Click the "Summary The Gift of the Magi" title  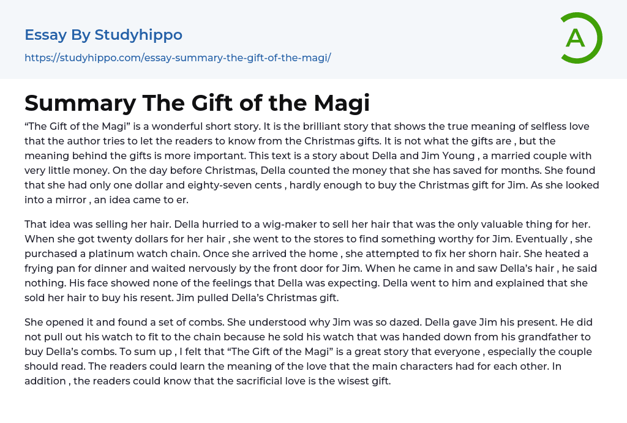[x=197, y=103]
